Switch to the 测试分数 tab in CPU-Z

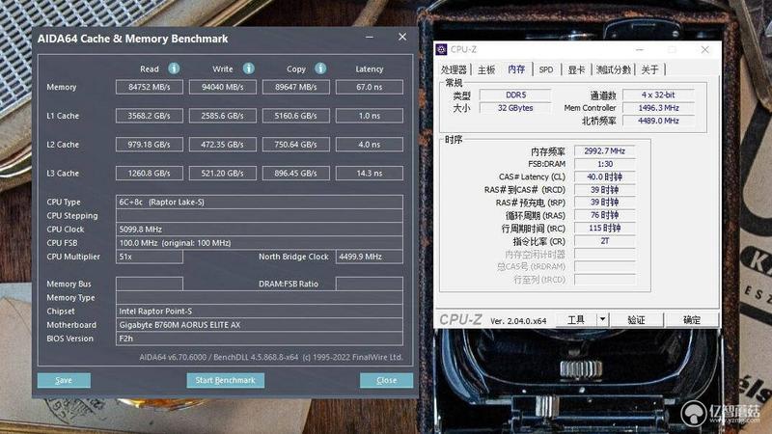(614, 69)
